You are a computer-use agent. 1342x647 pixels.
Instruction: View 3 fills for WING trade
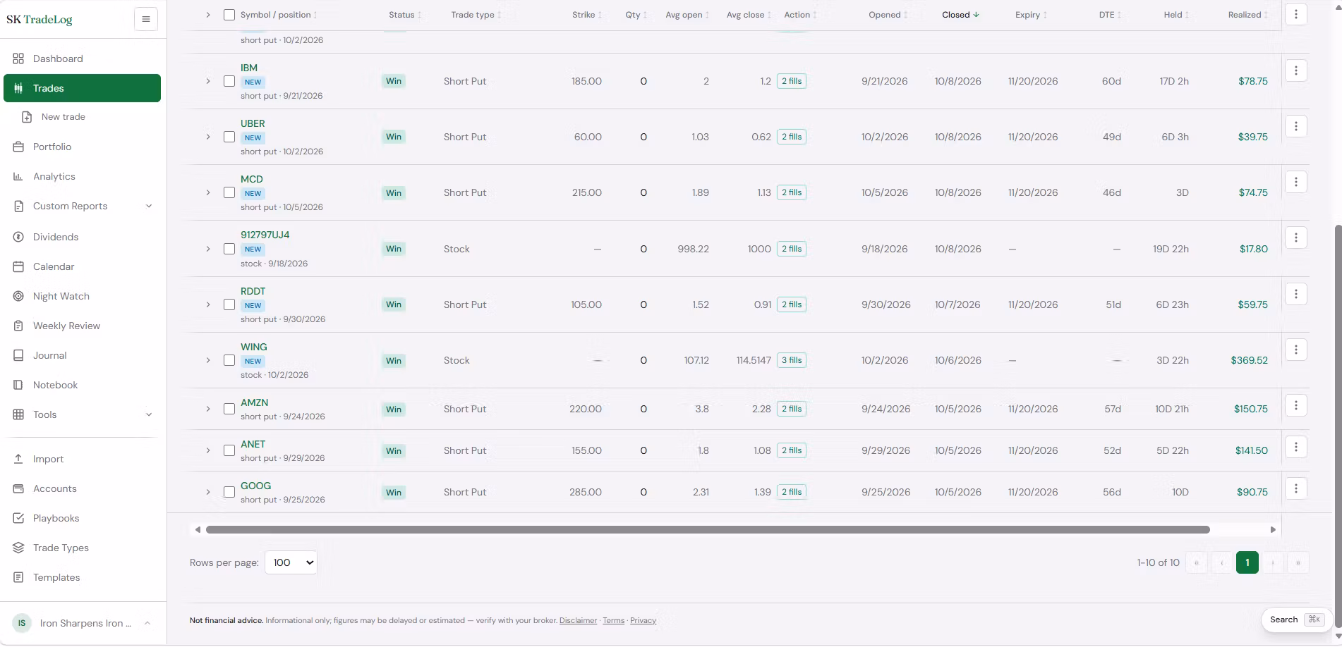tap(792, 360)
